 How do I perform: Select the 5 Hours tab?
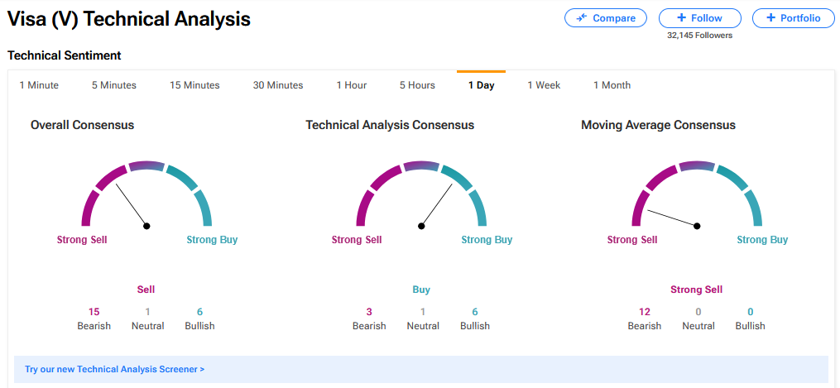point(417,85)
